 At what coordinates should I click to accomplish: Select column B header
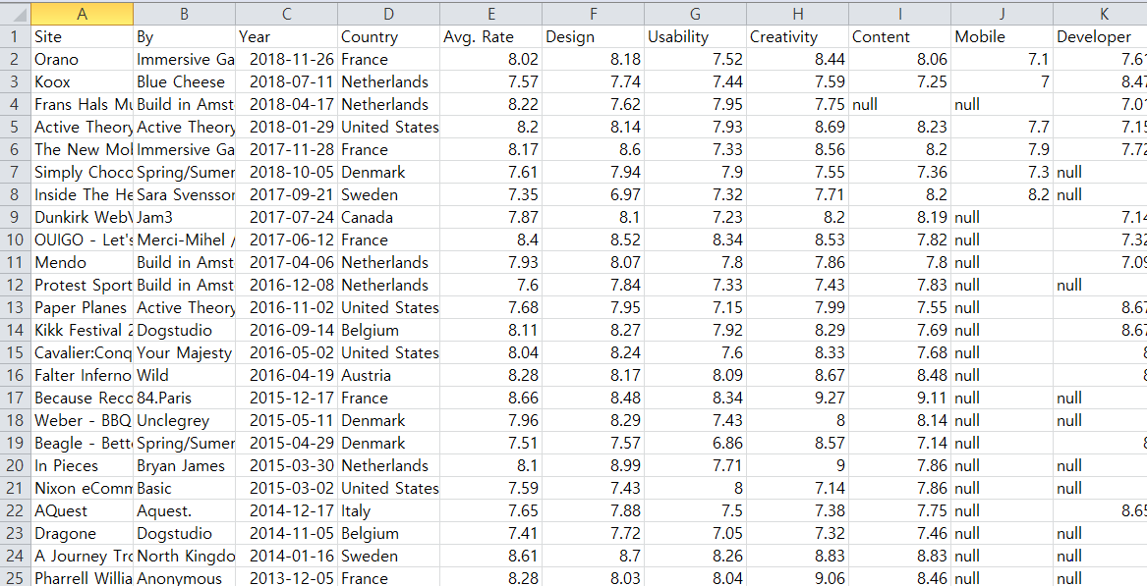click(x=185, y=13)
